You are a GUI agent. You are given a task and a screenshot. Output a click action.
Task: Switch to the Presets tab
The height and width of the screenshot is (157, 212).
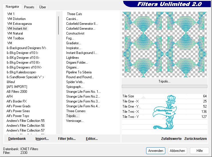click(x=29, y=7)
